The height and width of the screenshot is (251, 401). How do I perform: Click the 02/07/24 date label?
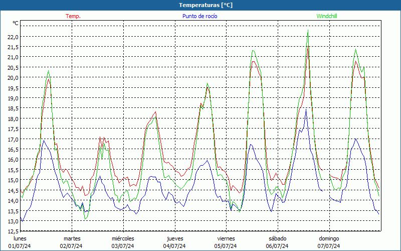coord(71,246)
